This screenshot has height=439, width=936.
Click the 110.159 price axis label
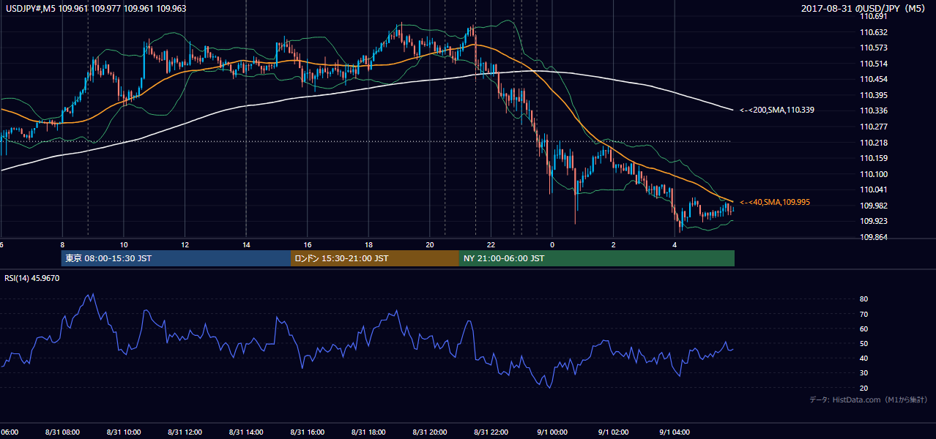(x=874, y=158)
